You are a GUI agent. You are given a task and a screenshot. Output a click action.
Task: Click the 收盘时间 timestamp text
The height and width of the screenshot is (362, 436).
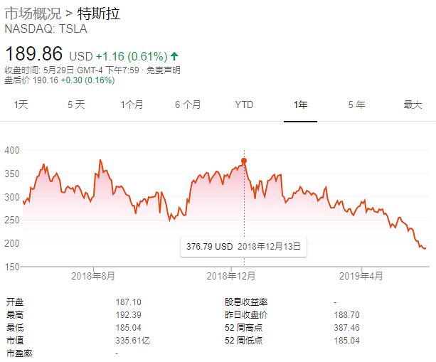click(72, 70)
